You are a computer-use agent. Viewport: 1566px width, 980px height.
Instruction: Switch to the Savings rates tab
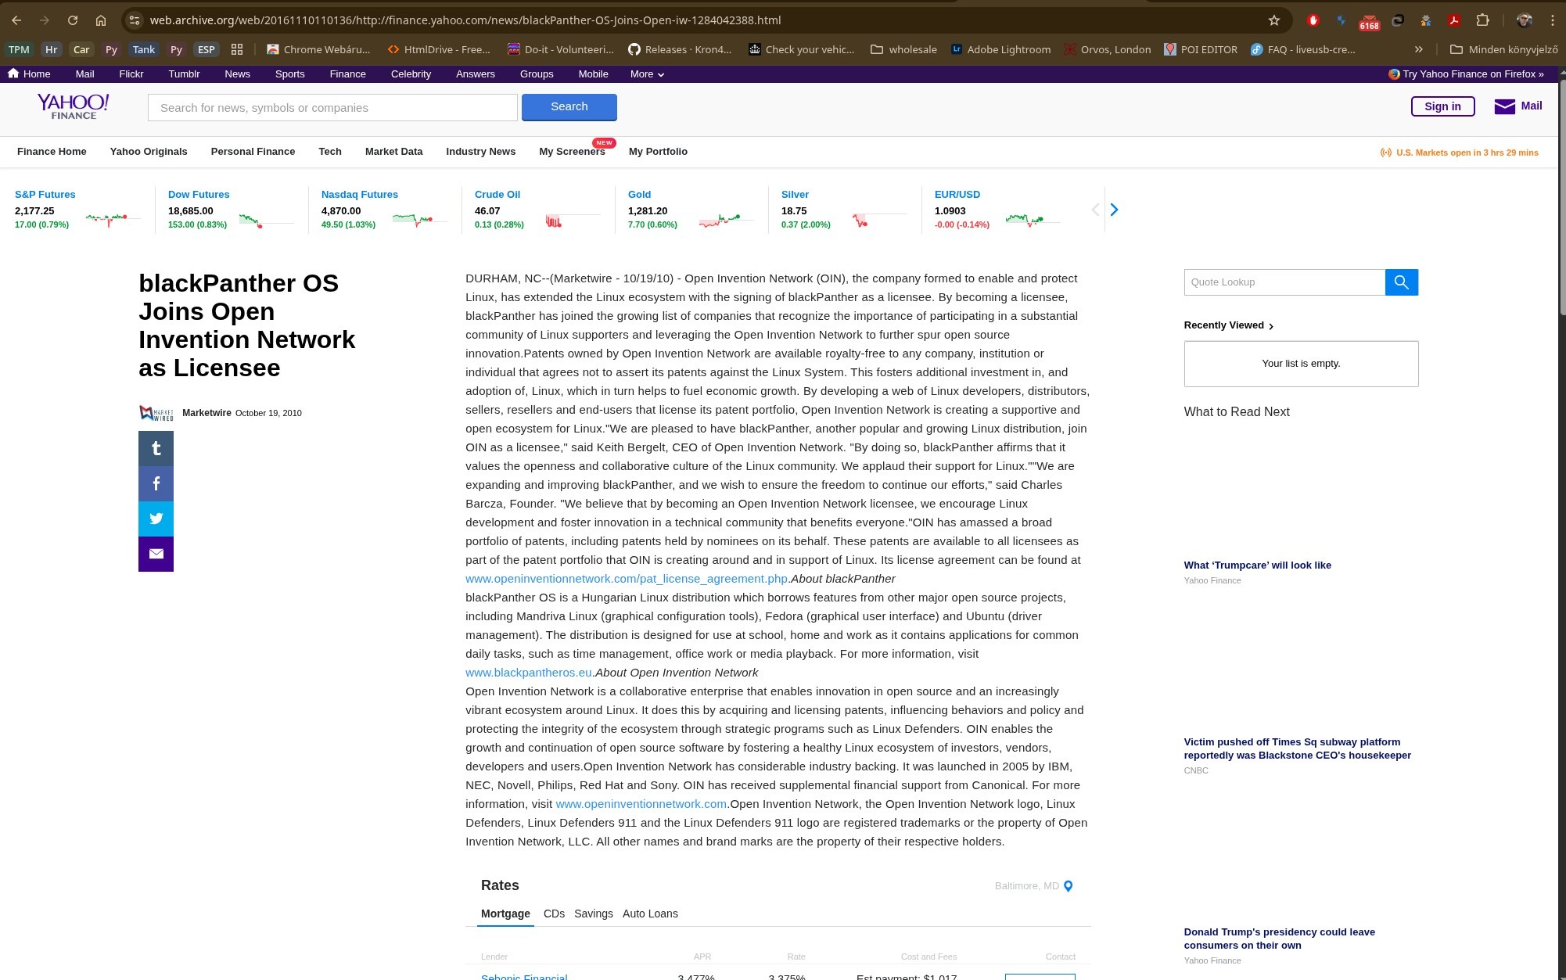point(594,914)
